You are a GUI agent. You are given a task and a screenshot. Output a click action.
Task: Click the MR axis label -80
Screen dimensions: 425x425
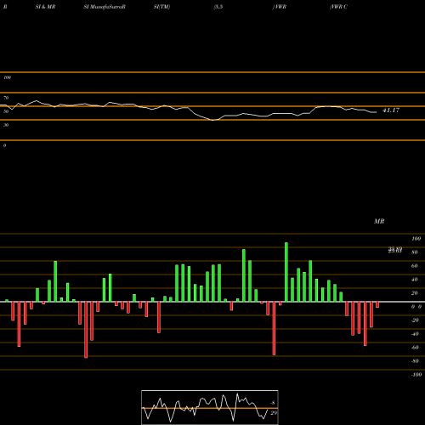pyautogui.click(x=415, y=361)
